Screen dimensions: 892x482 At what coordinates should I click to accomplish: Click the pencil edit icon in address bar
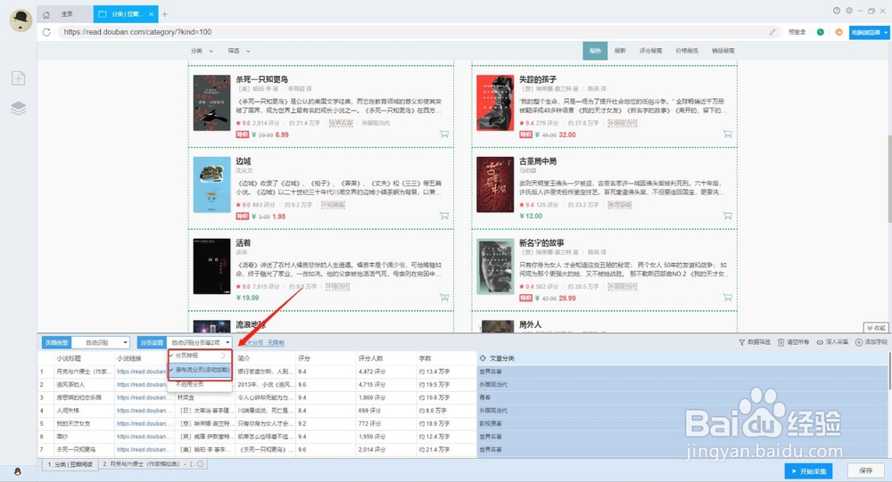tap(772, 32)
